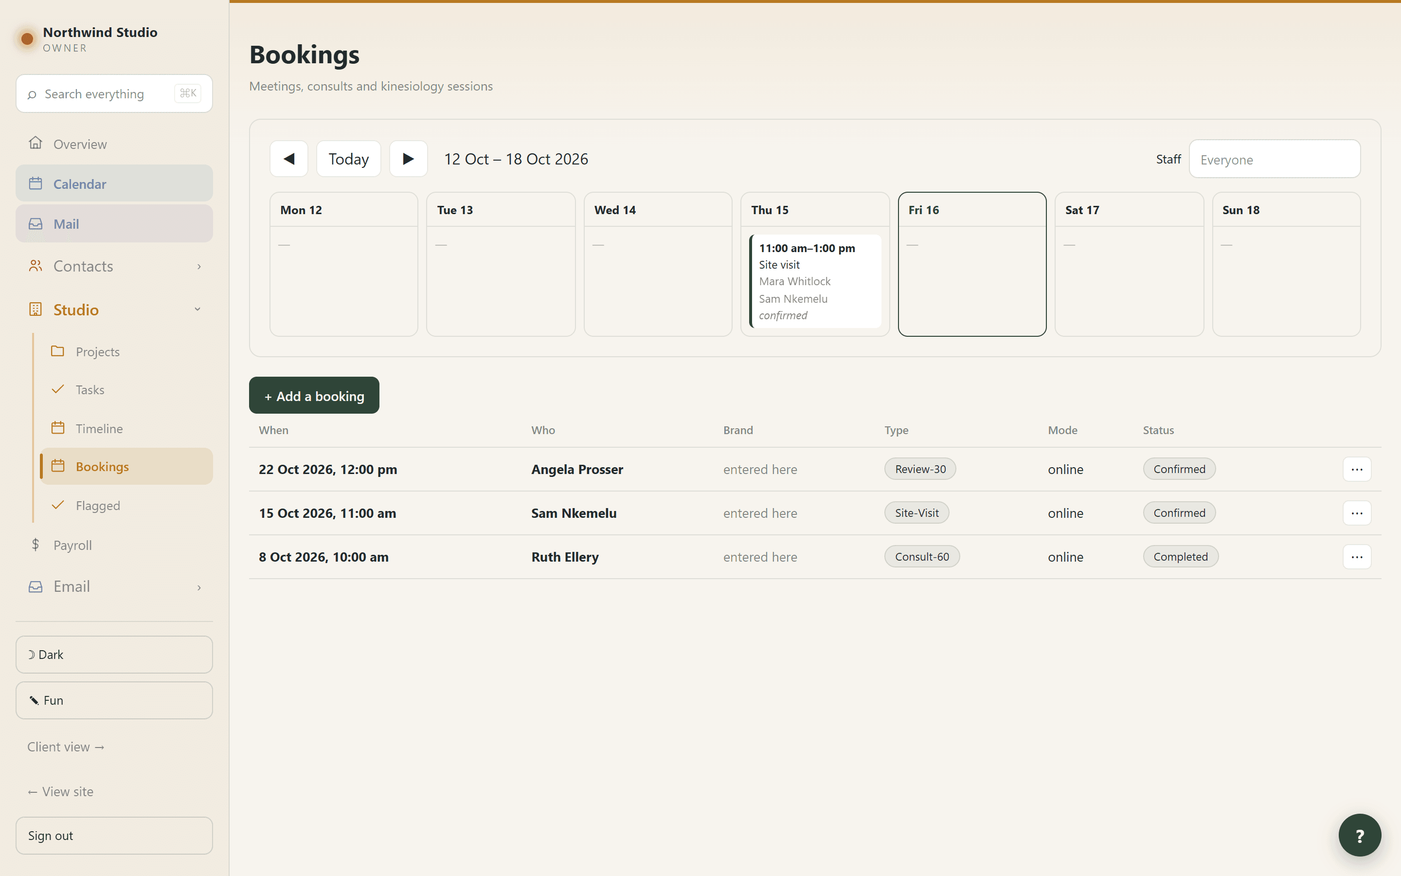Select the Fri 16 day column
This screenshot has height=876, width=1401.
[x=972, y=264]
